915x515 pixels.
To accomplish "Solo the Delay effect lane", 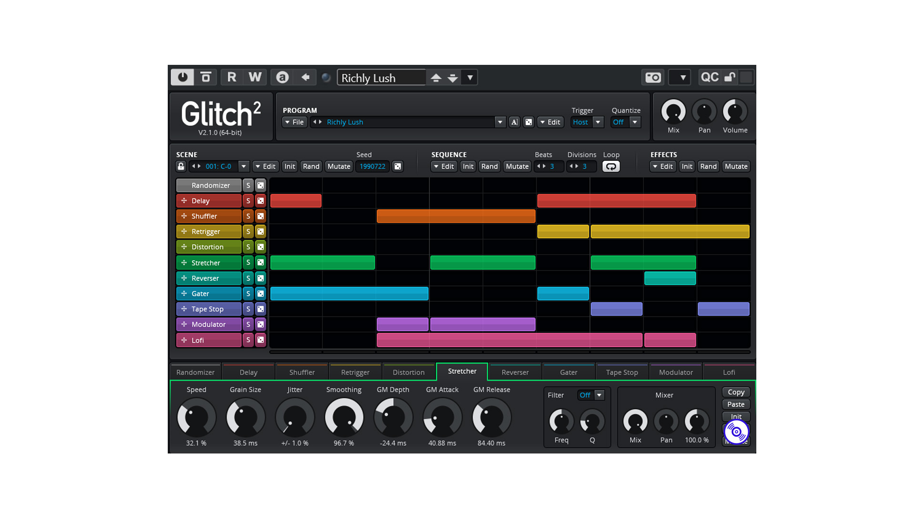I will (248, 201).
